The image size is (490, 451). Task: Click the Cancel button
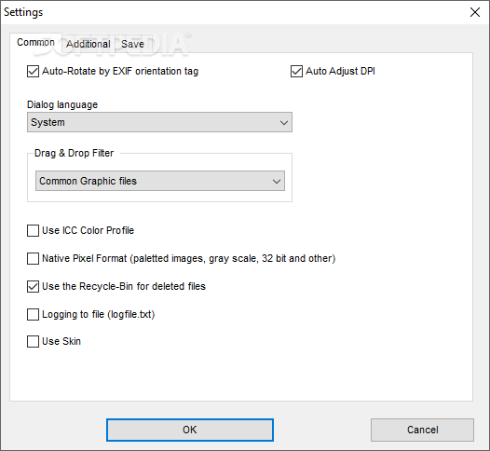coord(422,430)
